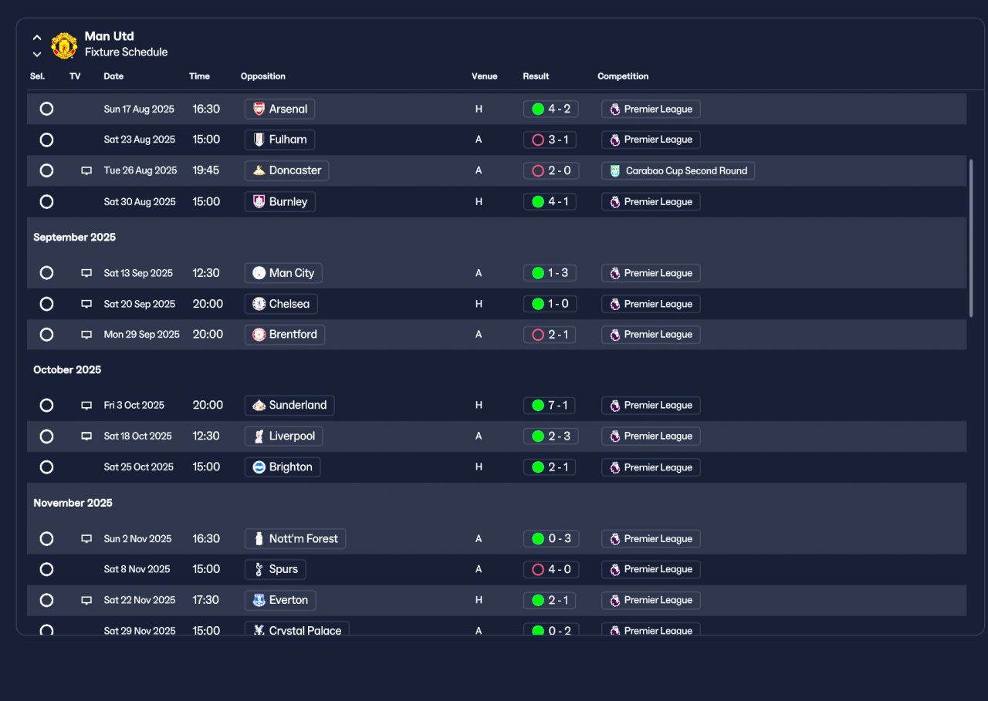
Task: Click the Fixture Schedule subtitle
Action: [x=126, y=52]
